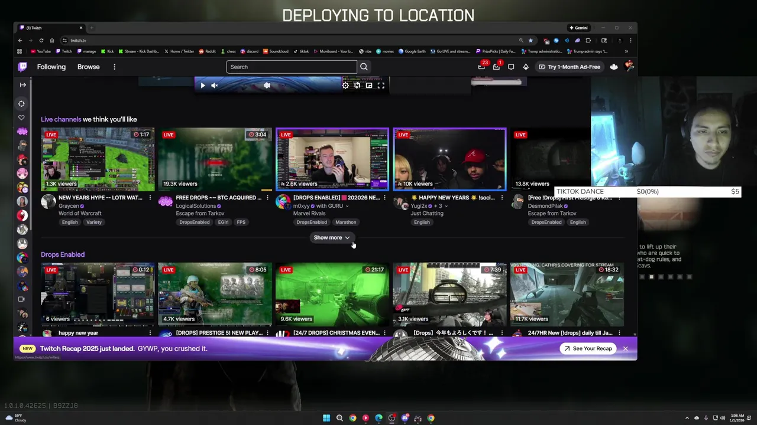Open the user avatar menu
The width and height of the screenshot is (757, 425).
[x=629, y=67]
